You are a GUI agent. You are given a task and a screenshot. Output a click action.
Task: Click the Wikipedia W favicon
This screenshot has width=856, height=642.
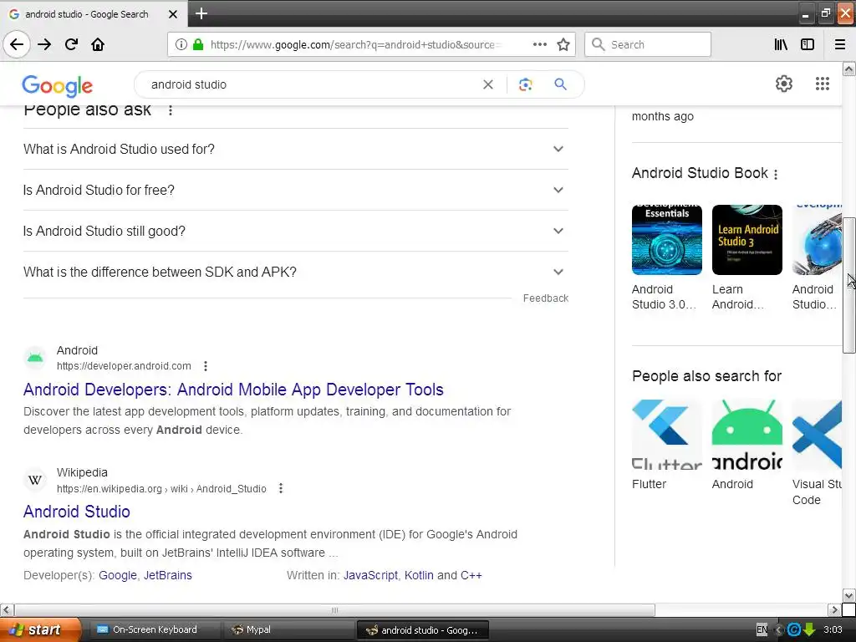35,481
